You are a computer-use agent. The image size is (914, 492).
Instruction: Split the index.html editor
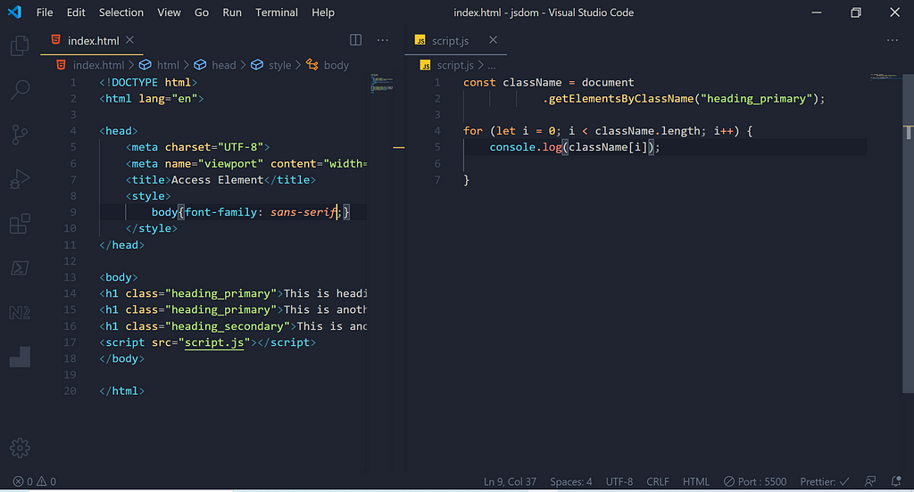355,40
